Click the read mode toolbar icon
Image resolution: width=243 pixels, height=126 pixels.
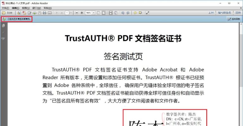coord(116,13)
